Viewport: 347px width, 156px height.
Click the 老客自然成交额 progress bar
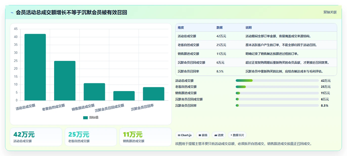pyautogui.click(x=277, y=87)
